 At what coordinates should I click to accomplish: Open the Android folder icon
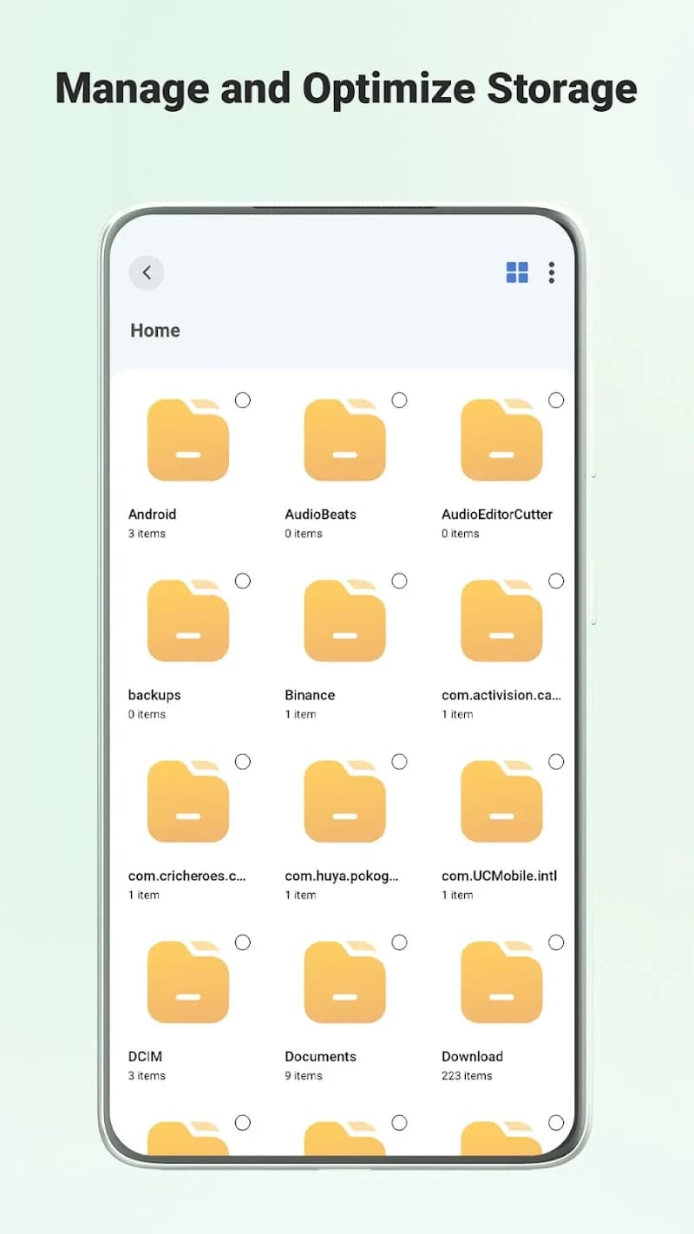click(x=187, y=439)
